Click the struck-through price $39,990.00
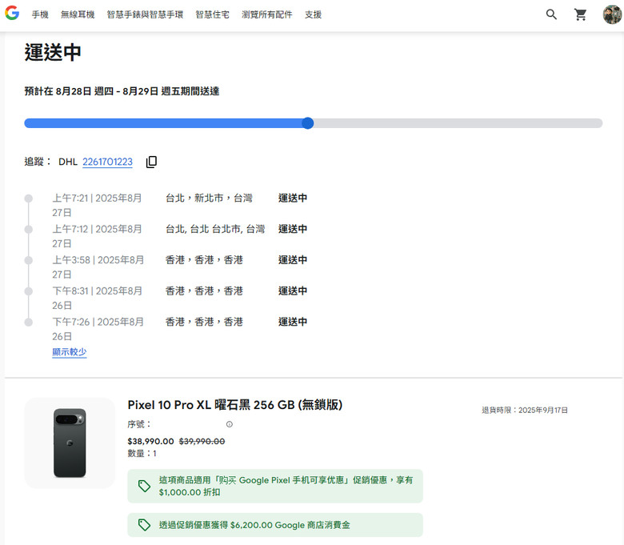This screenshot has width=624, height=545. [202, 441]
